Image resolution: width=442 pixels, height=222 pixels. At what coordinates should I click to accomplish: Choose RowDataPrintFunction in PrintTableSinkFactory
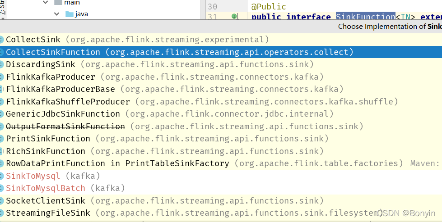221,163
